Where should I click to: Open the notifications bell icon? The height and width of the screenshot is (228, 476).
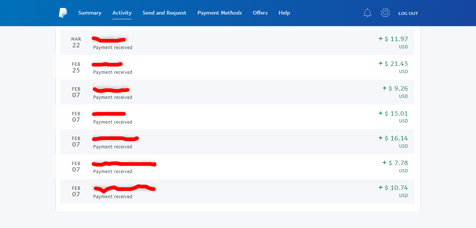[x=367, y=13]
